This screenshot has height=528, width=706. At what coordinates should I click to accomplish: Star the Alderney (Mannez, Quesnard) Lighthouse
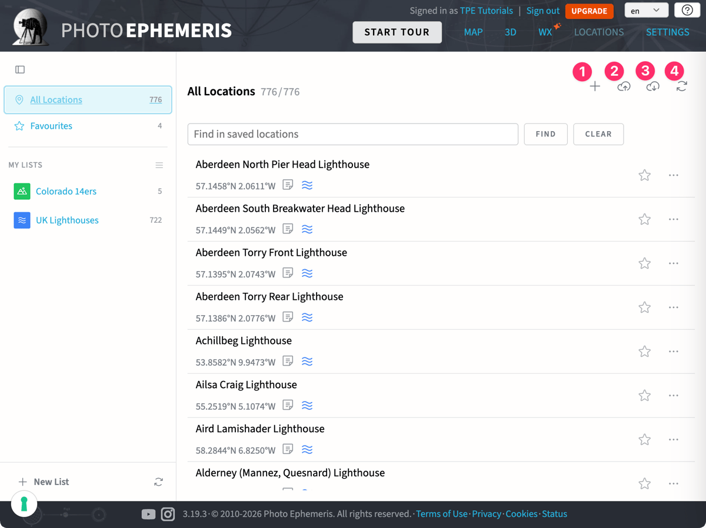click(x=645, y=484)
